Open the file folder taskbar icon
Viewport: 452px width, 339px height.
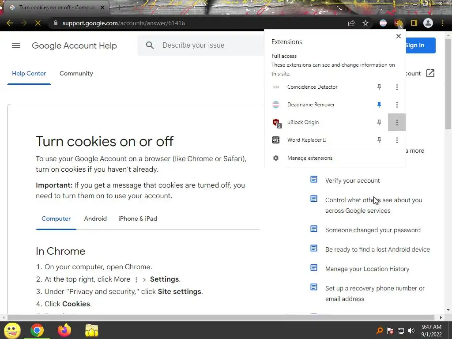92,330
